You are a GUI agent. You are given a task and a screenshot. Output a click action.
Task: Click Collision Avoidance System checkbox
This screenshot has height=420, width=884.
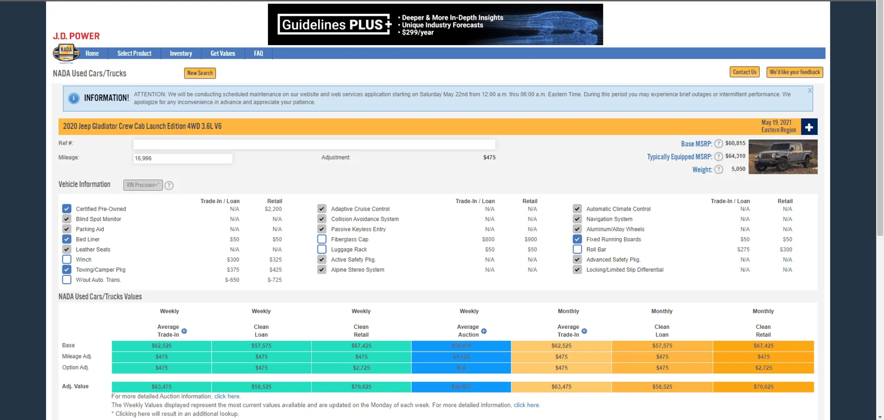[321, 219]
